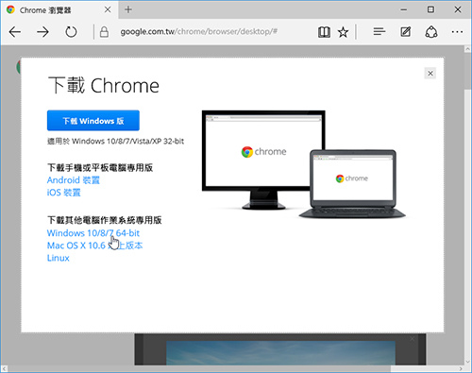Minimize the browser window
Image resolution: width=472 pixels, height=373 pixels.
(403, 9)
